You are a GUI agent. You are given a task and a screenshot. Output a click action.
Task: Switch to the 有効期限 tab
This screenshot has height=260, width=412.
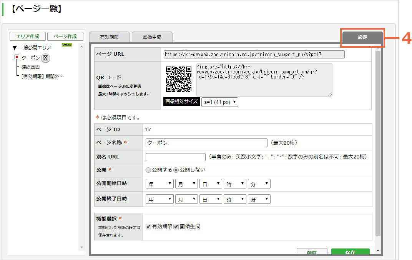[x=109, y=37]
